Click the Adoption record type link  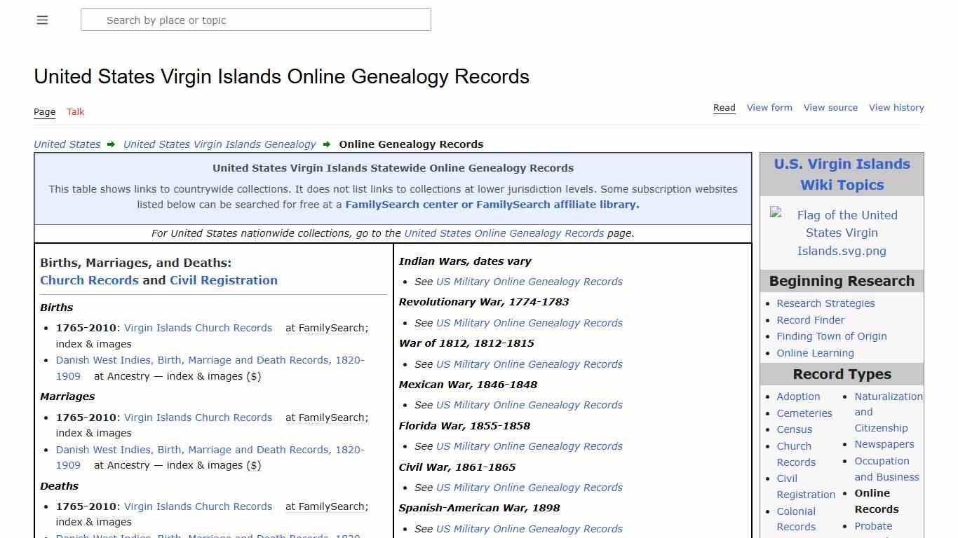798,396
